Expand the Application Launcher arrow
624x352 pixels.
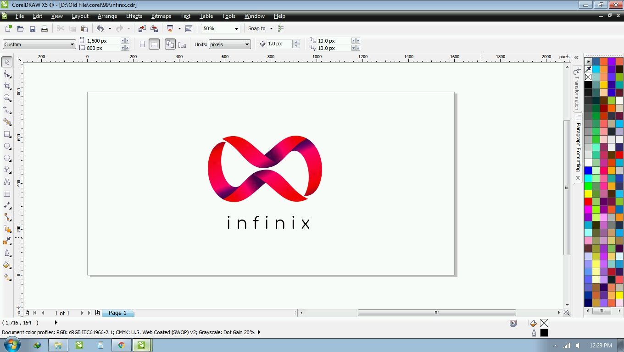coord(179,28)
